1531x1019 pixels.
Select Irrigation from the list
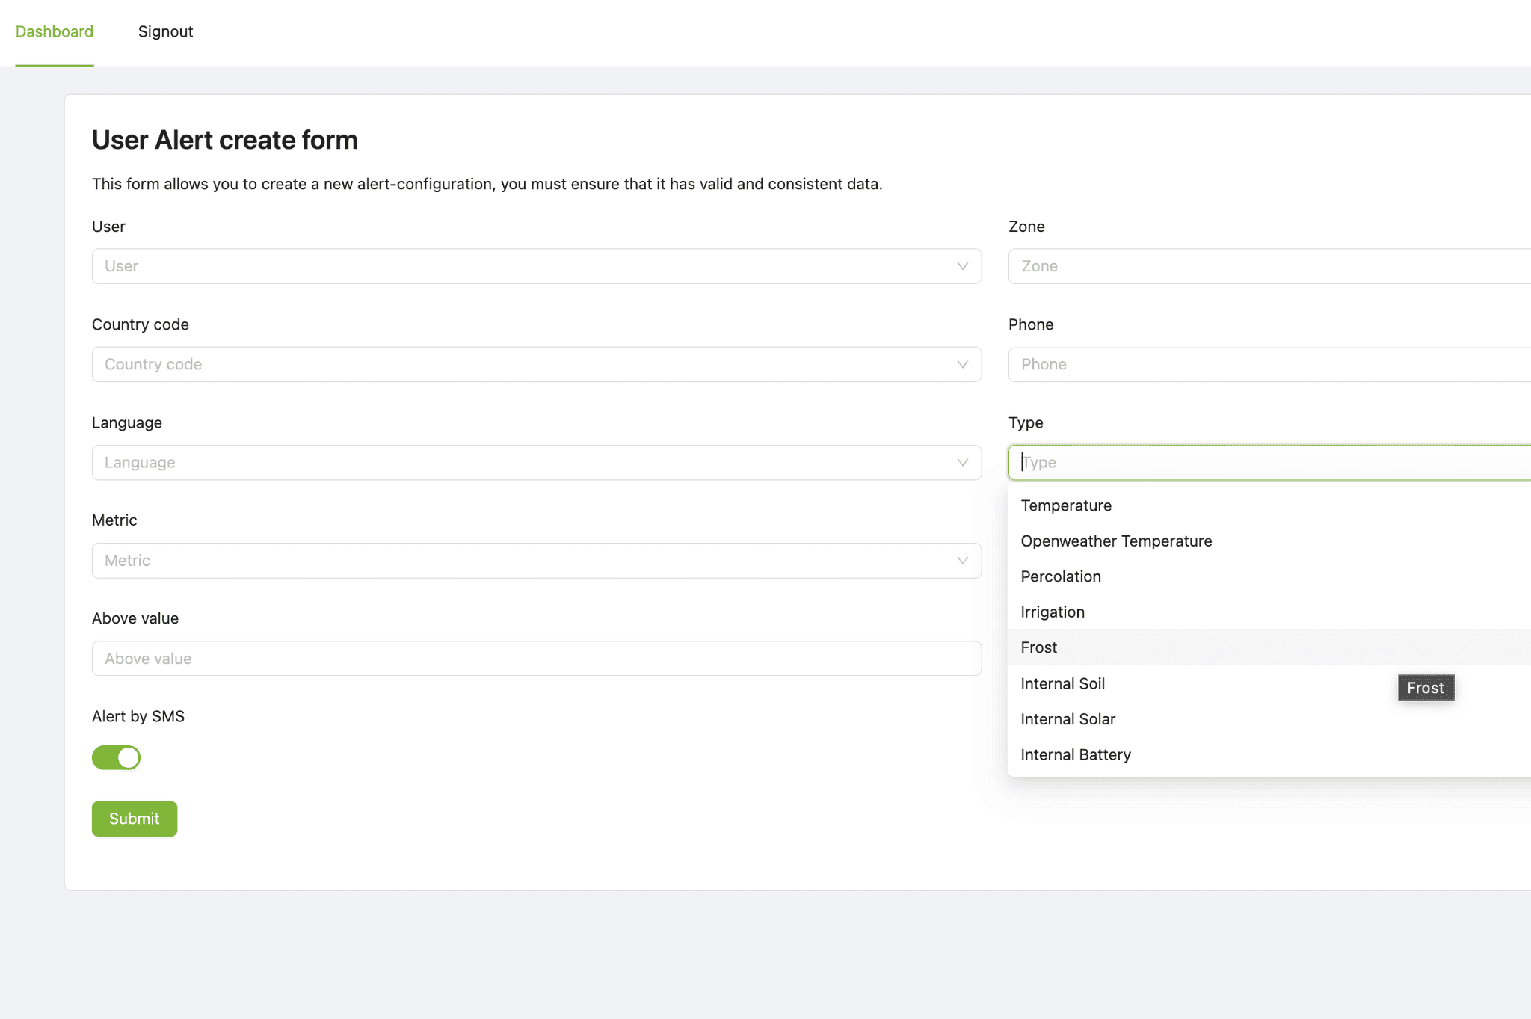pos(1053,612)
